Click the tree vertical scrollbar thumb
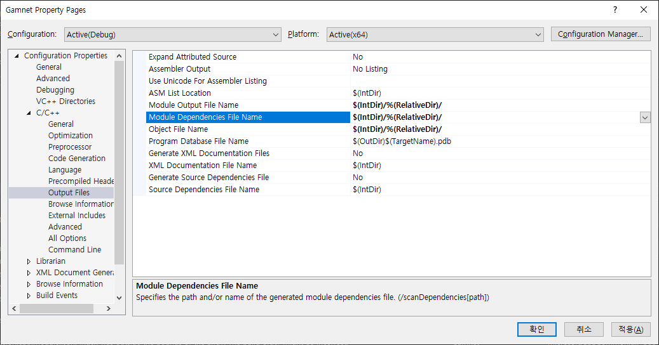The height and width of the screenshot is (345, 659). 119,162
